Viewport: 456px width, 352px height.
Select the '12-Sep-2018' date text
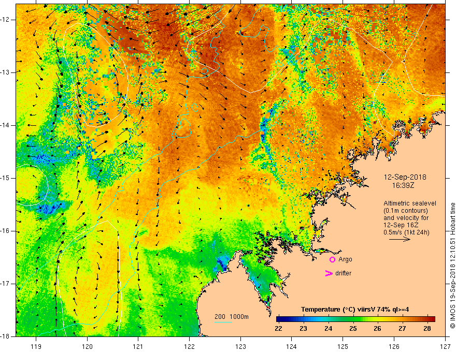405,177
